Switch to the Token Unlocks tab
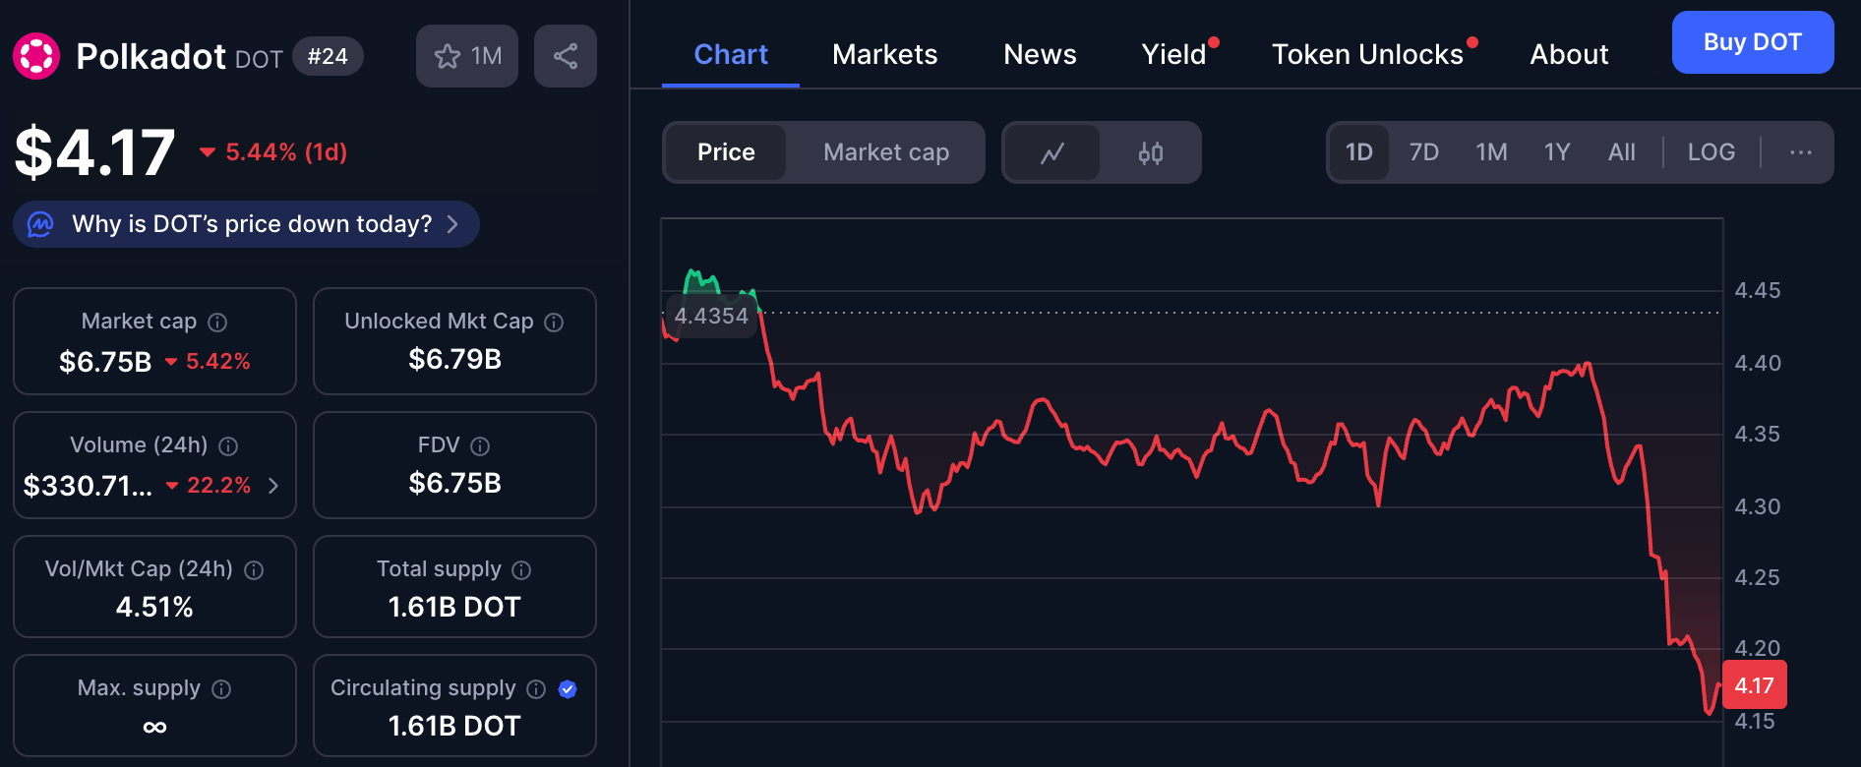Image resolution: width=1861 pixels, height=767 pixels. coord(1367,55)
